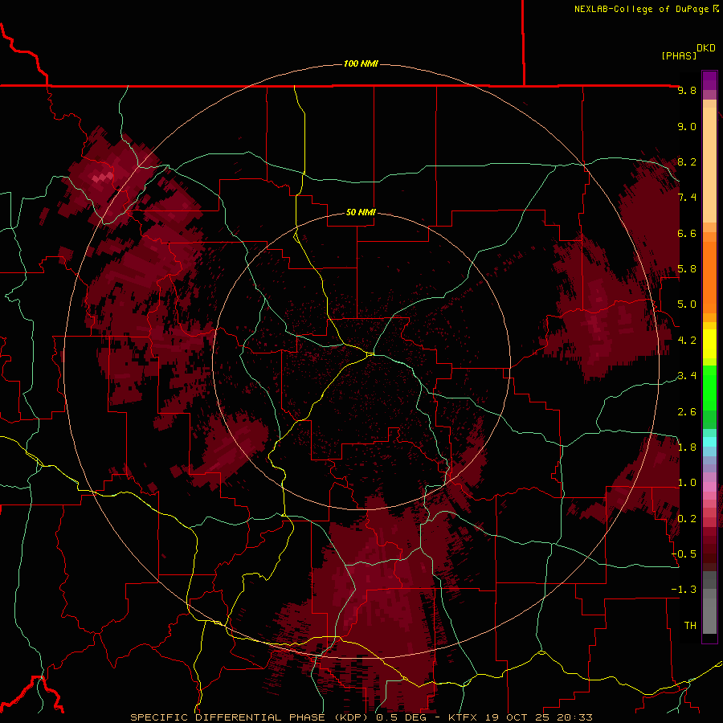Click the 5.8 scale value
This screenshot has width=723, height=723.
tap(687, 269)
